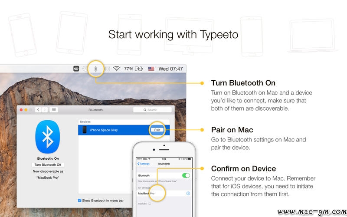Viewport: 347px width, 217px height.
Task: Open the Bluetooth status icon in menu bar
Action: (95, 69)
